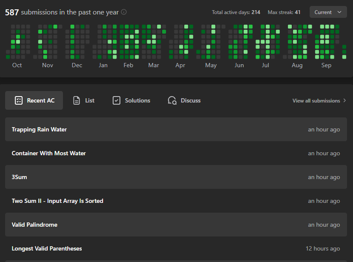Click '12 hours ago' on Longest Valid Parentheses
The width and height of the screenshot is (353, 262).
(x=323, y=248)
